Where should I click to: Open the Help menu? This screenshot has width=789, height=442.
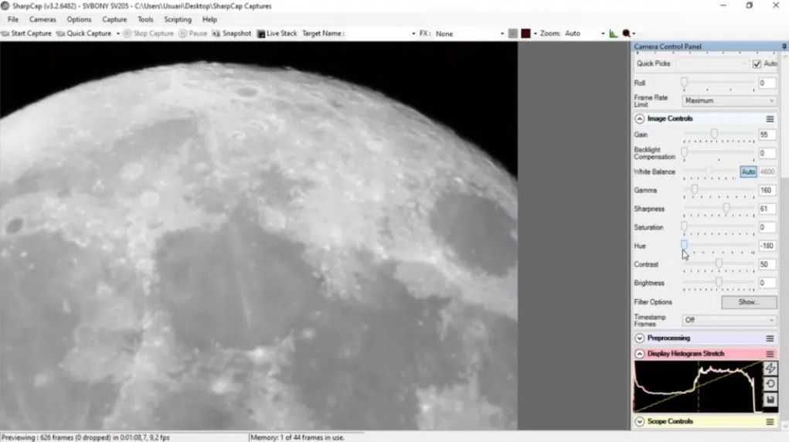tap(209, 19)
